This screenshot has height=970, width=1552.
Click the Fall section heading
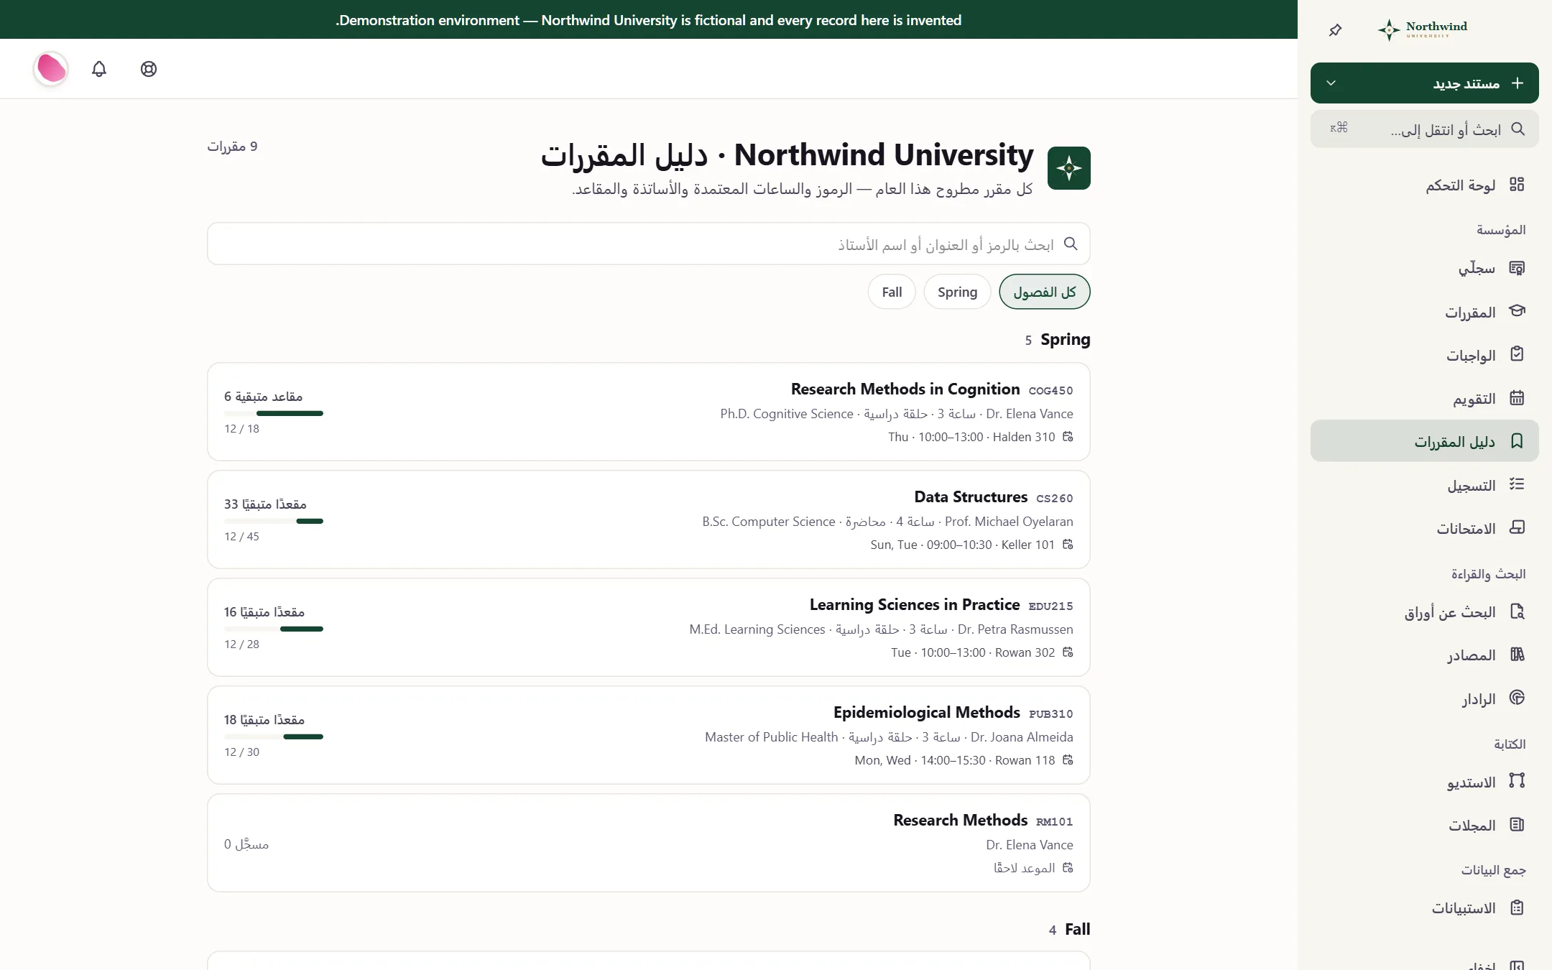1077,929
